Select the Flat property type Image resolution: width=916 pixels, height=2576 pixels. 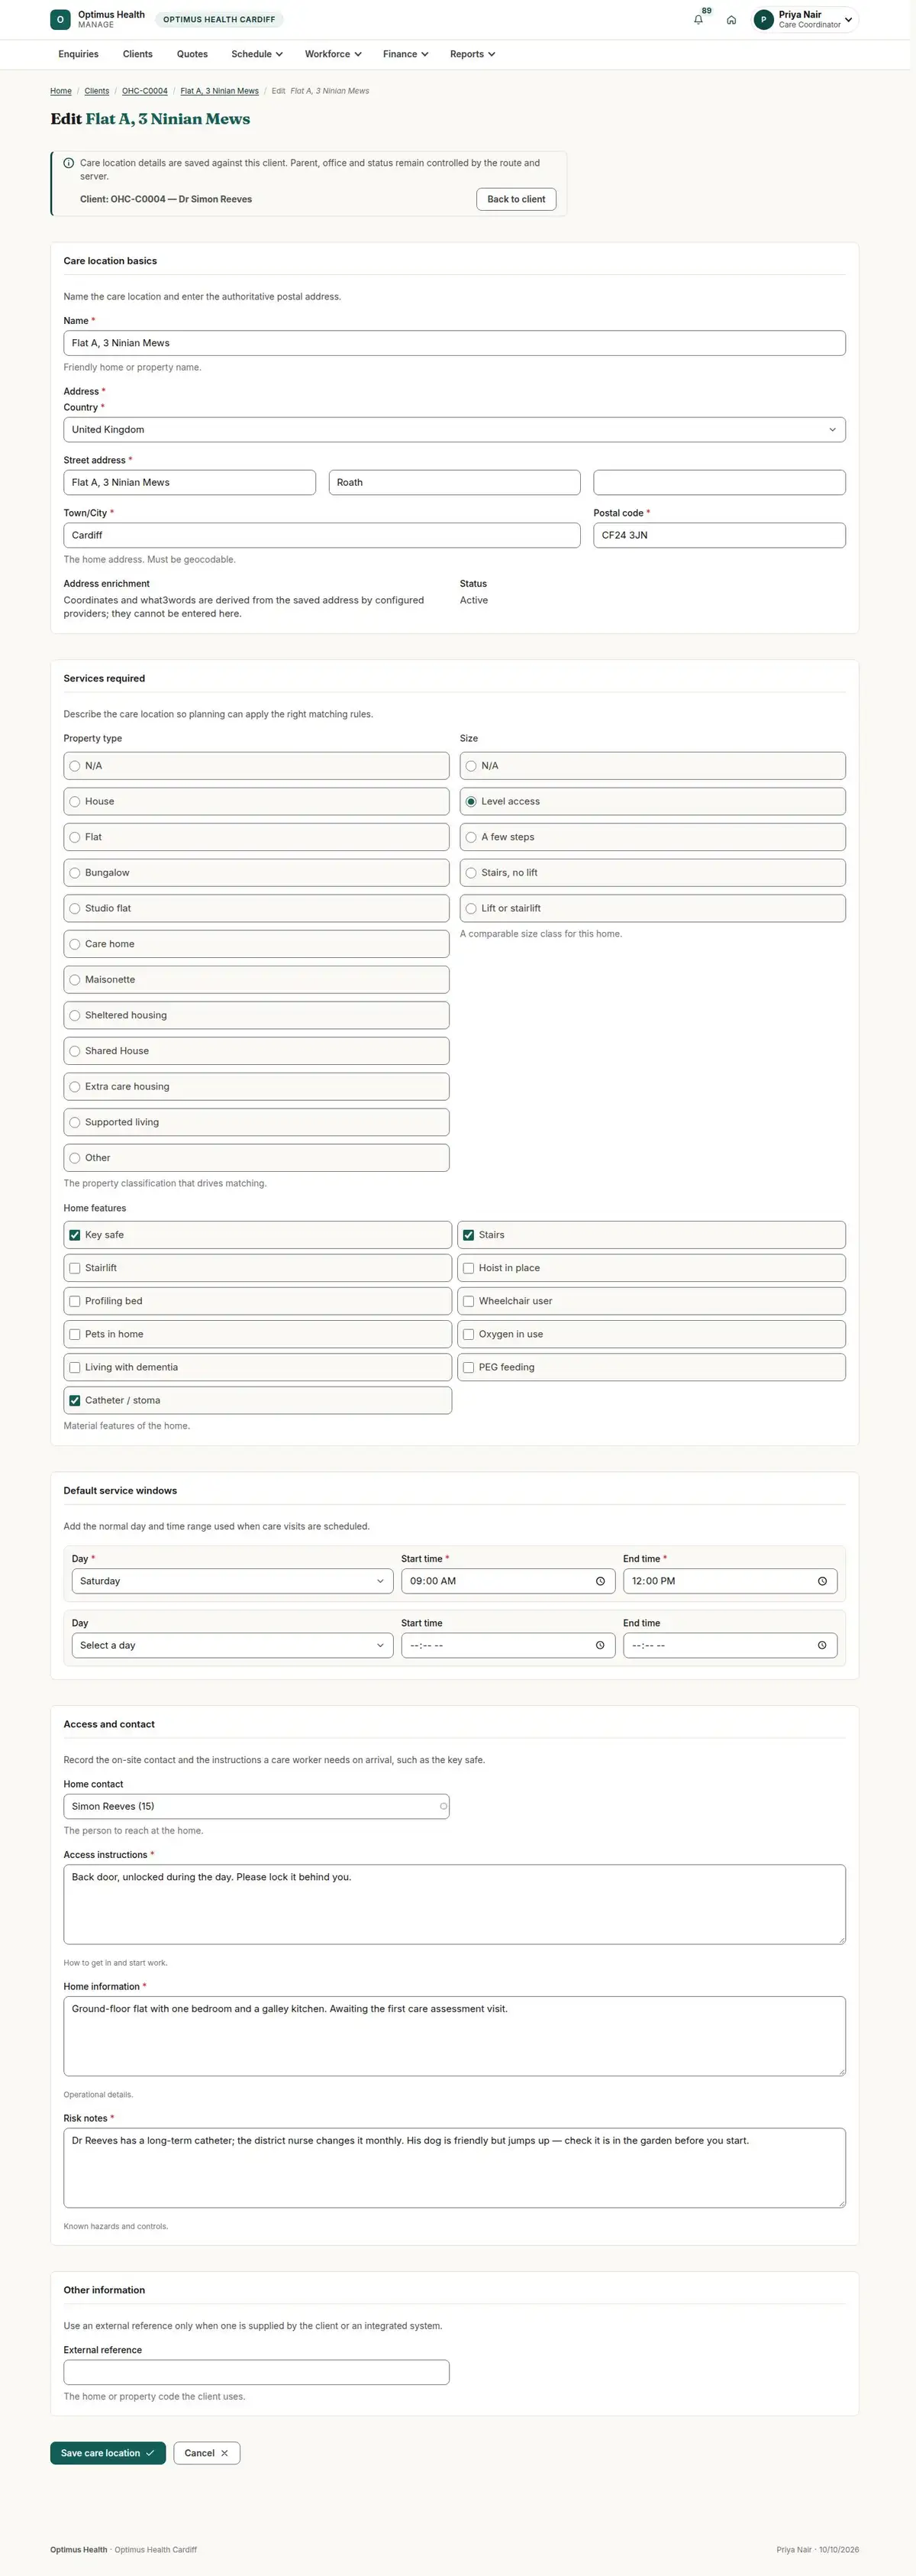click(x=256, y=837)
